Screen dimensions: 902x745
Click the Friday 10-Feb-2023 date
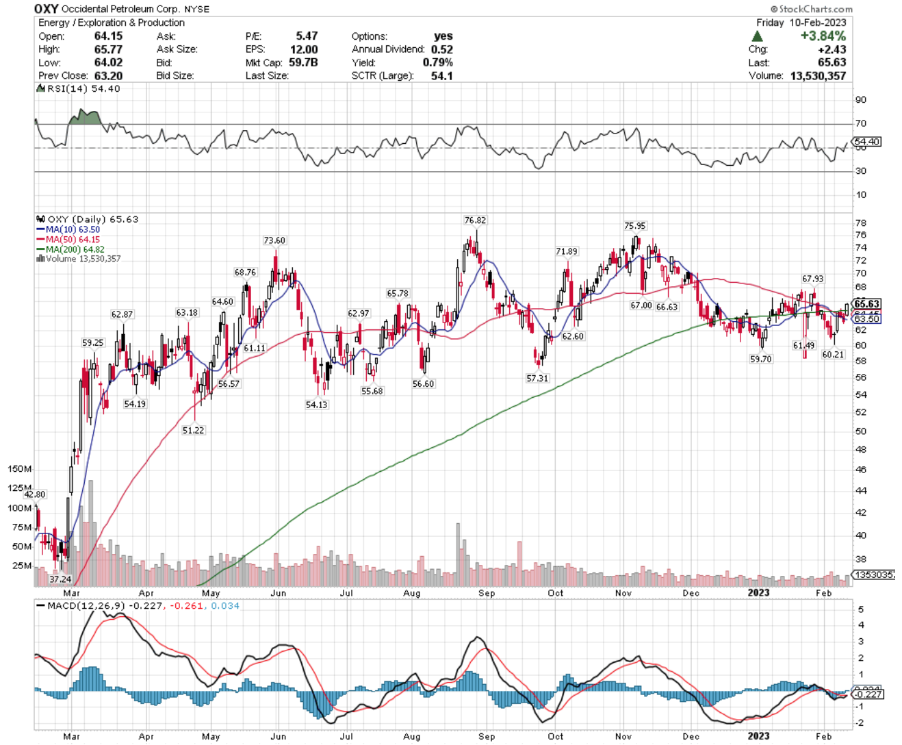(801, 23)
